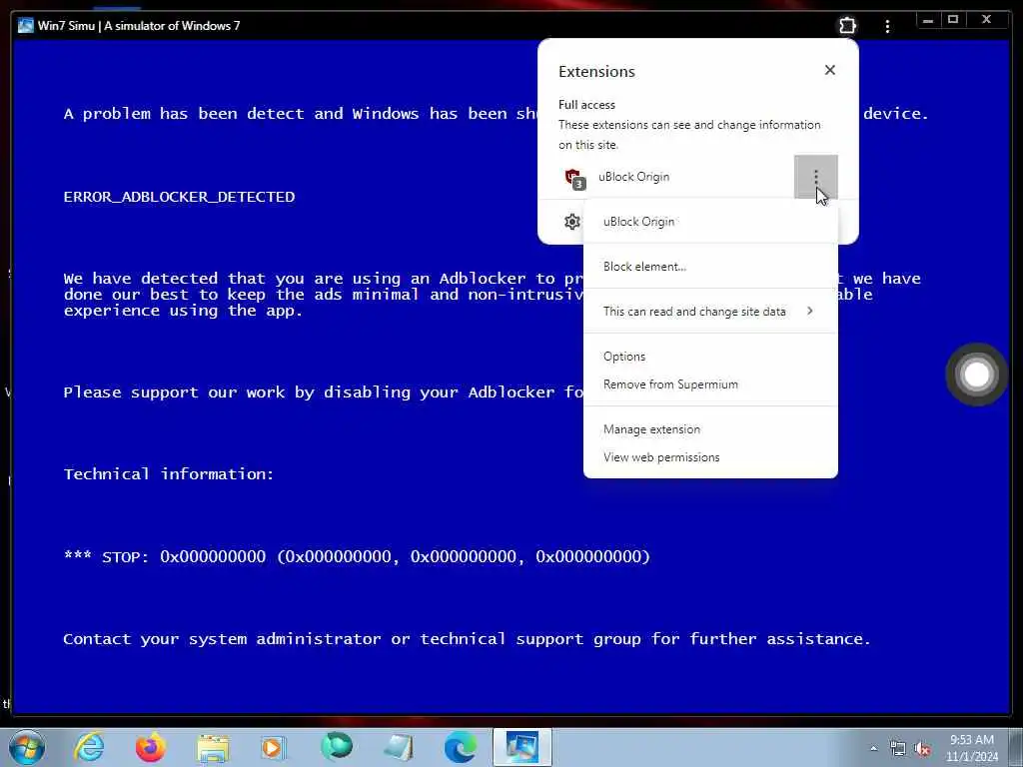Click the active Win7 Simu taskbar button

pos(521,747)
